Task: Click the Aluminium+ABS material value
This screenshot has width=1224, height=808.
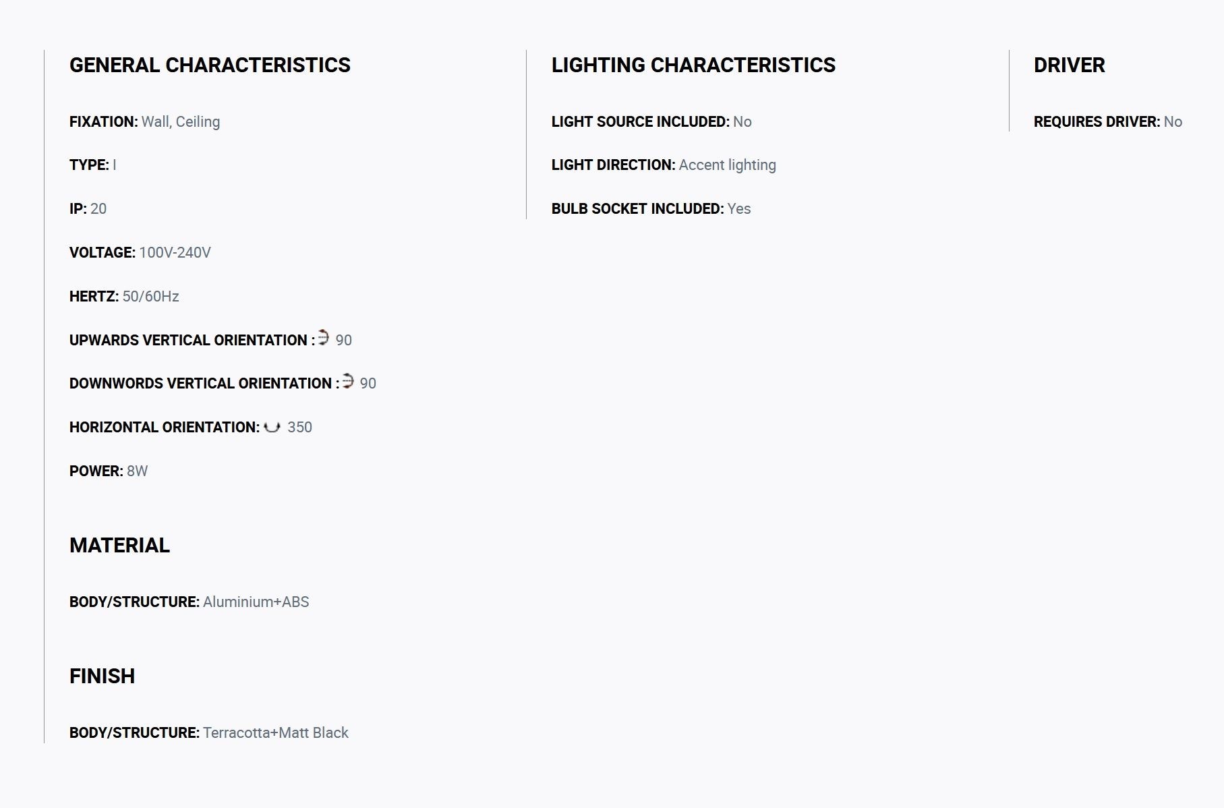Action: coord(256,602)
